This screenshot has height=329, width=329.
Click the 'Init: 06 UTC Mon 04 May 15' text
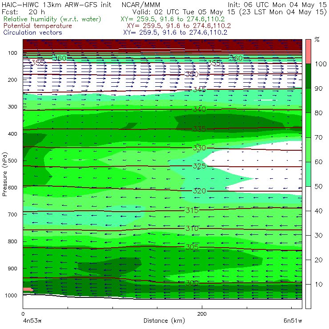277,5
